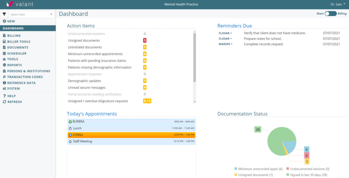Click Demographic updates count badge
The image size is (349, 178).
pos(145,81)
